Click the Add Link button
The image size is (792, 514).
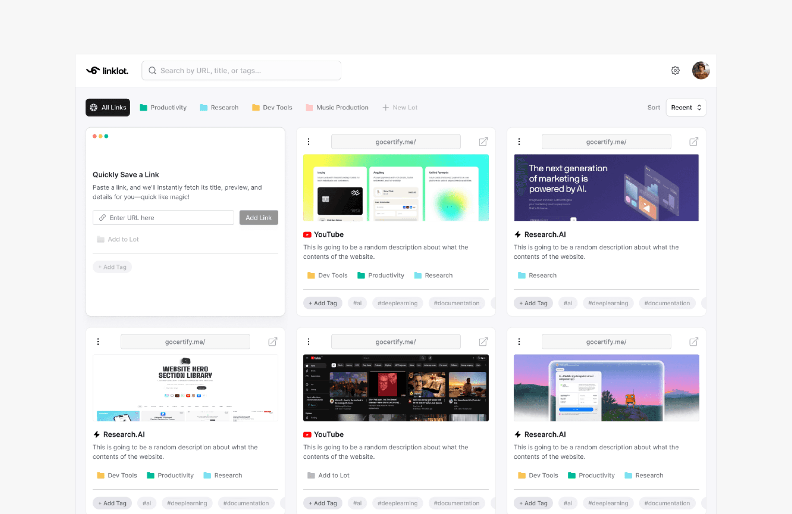[x=258, y=217]
